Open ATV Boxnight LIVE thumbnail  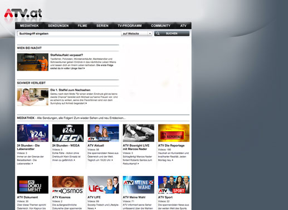click(139, 133)
